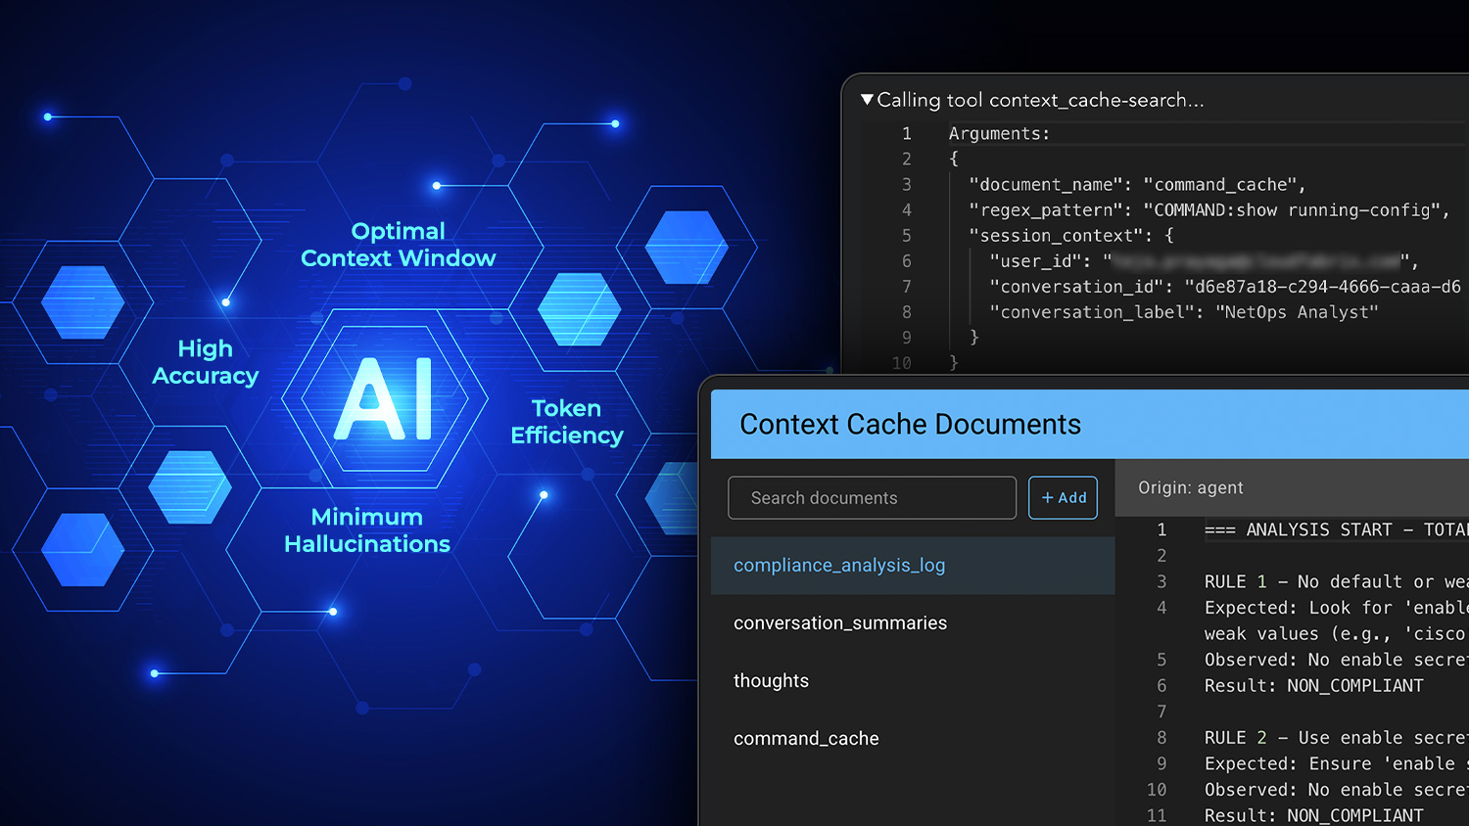Click the plus icon in the Add button
The image size is (1469, 826).
(1047, 498)
